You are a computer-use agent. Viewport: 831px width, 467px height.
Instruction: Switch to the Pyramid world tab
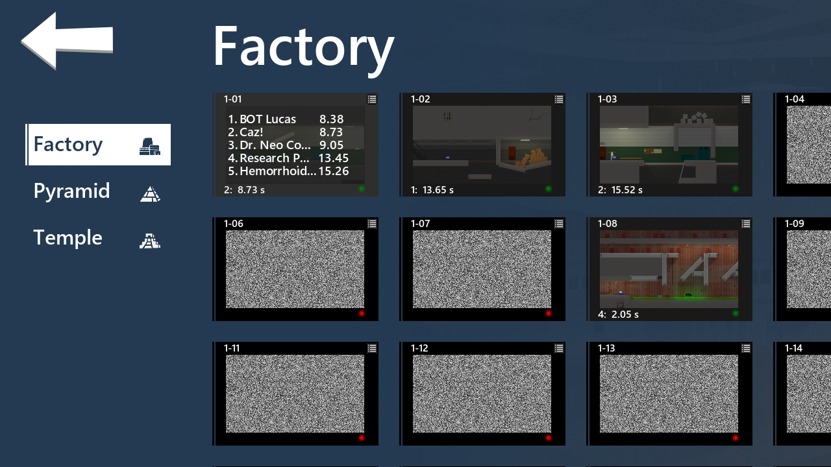pos(98,191)
